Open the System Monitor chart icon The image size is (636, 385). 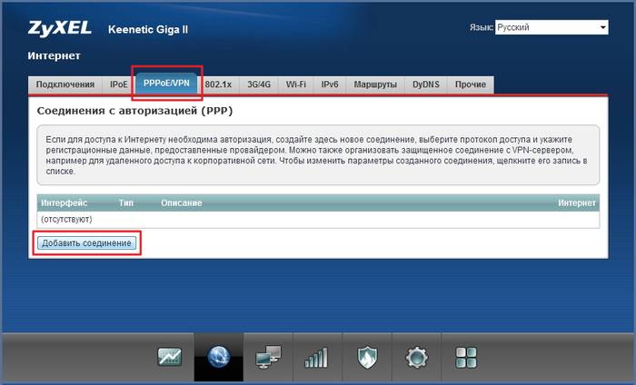170,357
